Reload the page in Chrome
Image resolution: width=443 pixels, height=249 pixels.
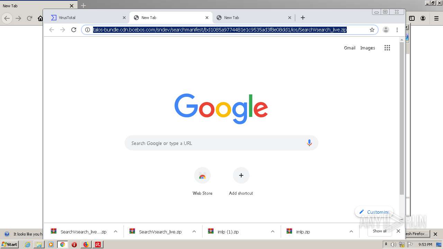(x=74, y=30)
